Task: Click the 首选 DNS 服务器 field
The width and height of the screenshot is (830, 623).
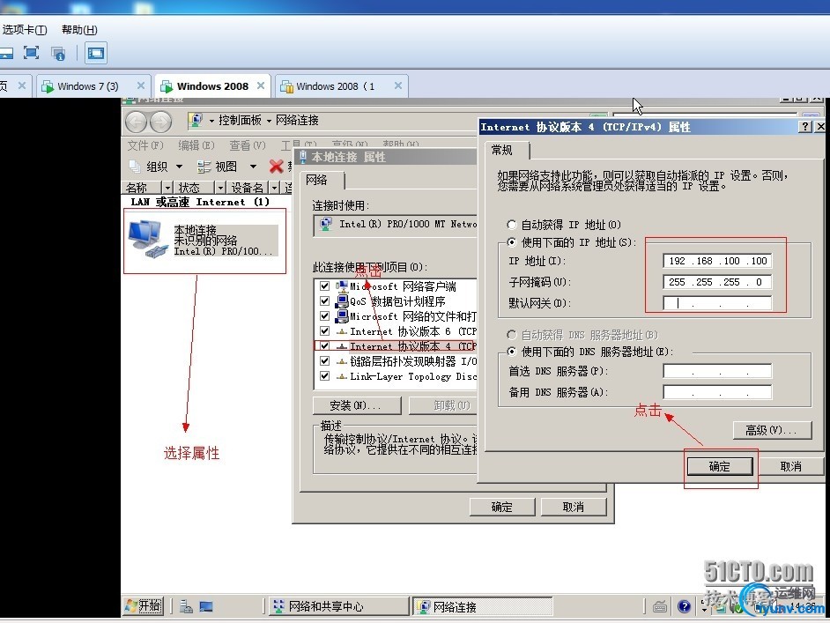Action: coord(716,371)
